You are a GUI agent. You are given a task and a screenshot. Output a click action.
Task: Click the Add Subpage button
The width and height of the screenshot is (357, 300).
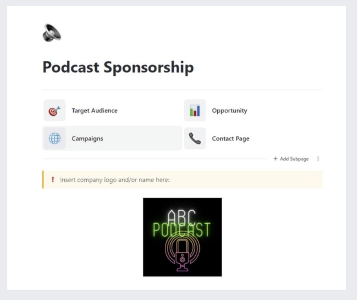[x=291, y=159]
